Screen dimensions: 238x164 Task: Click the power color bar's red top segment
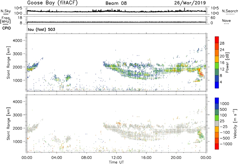pyautogui.click(x=217, y=40)
